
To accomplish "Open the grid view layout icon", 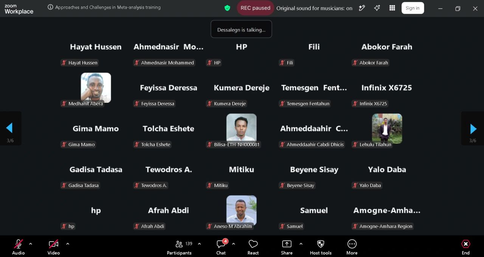I will (x=392, y=8).
